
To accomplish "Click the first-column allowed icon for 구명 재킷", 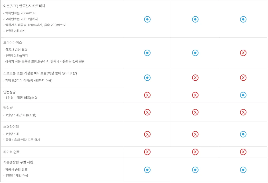I will tap(147, 170).
